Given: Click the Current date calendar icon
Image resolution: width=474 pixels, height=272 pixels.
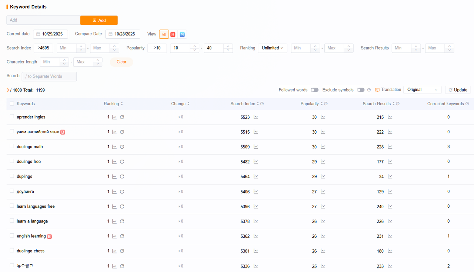Looking at the screenshot, I should (x=38, y=34).
